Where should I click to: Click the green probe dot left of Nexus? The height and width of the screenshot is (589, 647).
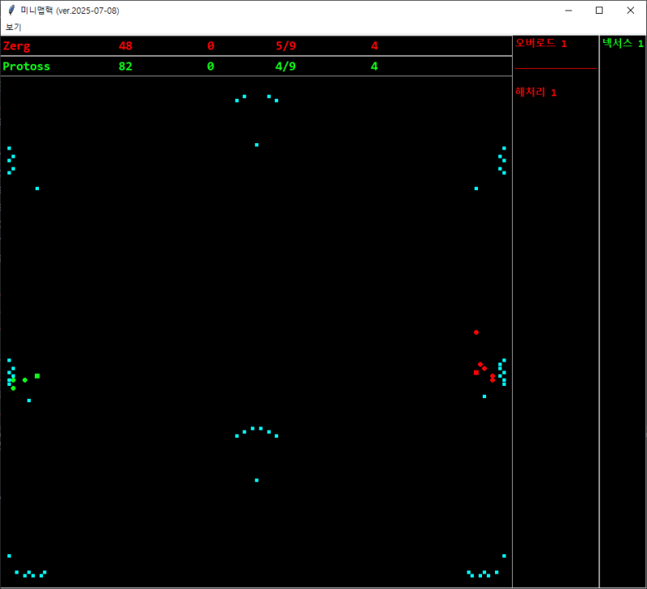(25, 380)
